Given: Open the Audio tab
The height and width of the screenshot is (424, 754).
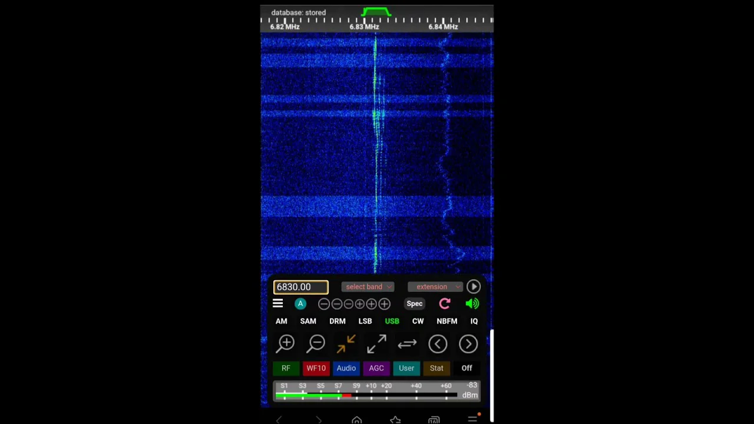Looking at the screenshot, I should 346,368.
